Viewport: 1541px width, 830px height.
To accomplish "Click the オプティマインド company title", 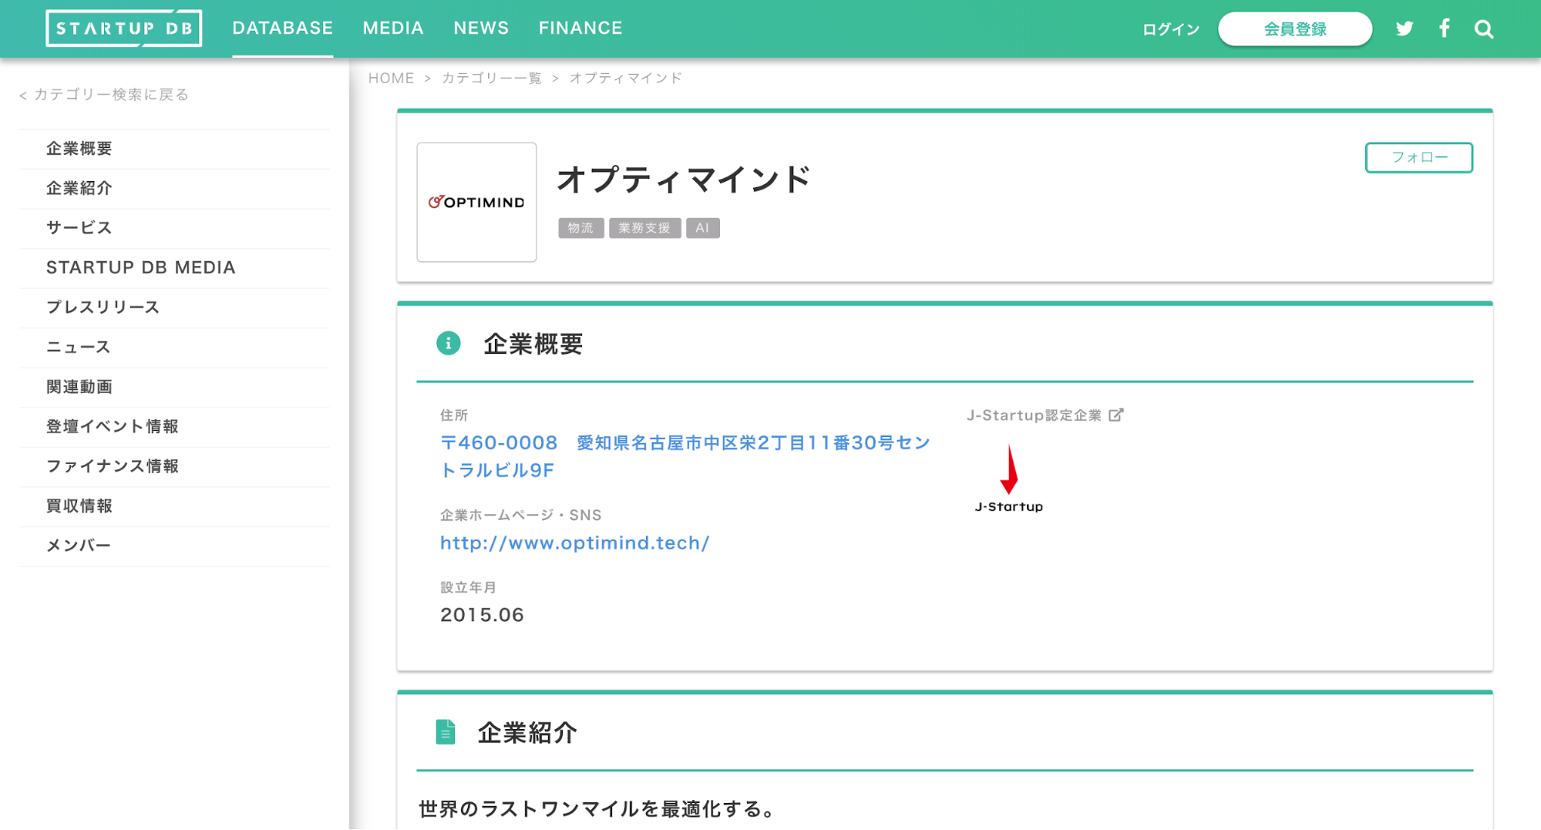I will tap(684, 180).
